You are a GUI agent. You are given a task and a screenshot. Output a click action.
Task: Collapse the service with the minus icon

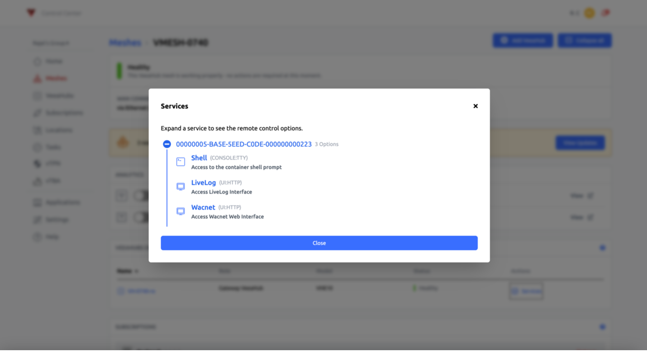[x=167, y=144]
